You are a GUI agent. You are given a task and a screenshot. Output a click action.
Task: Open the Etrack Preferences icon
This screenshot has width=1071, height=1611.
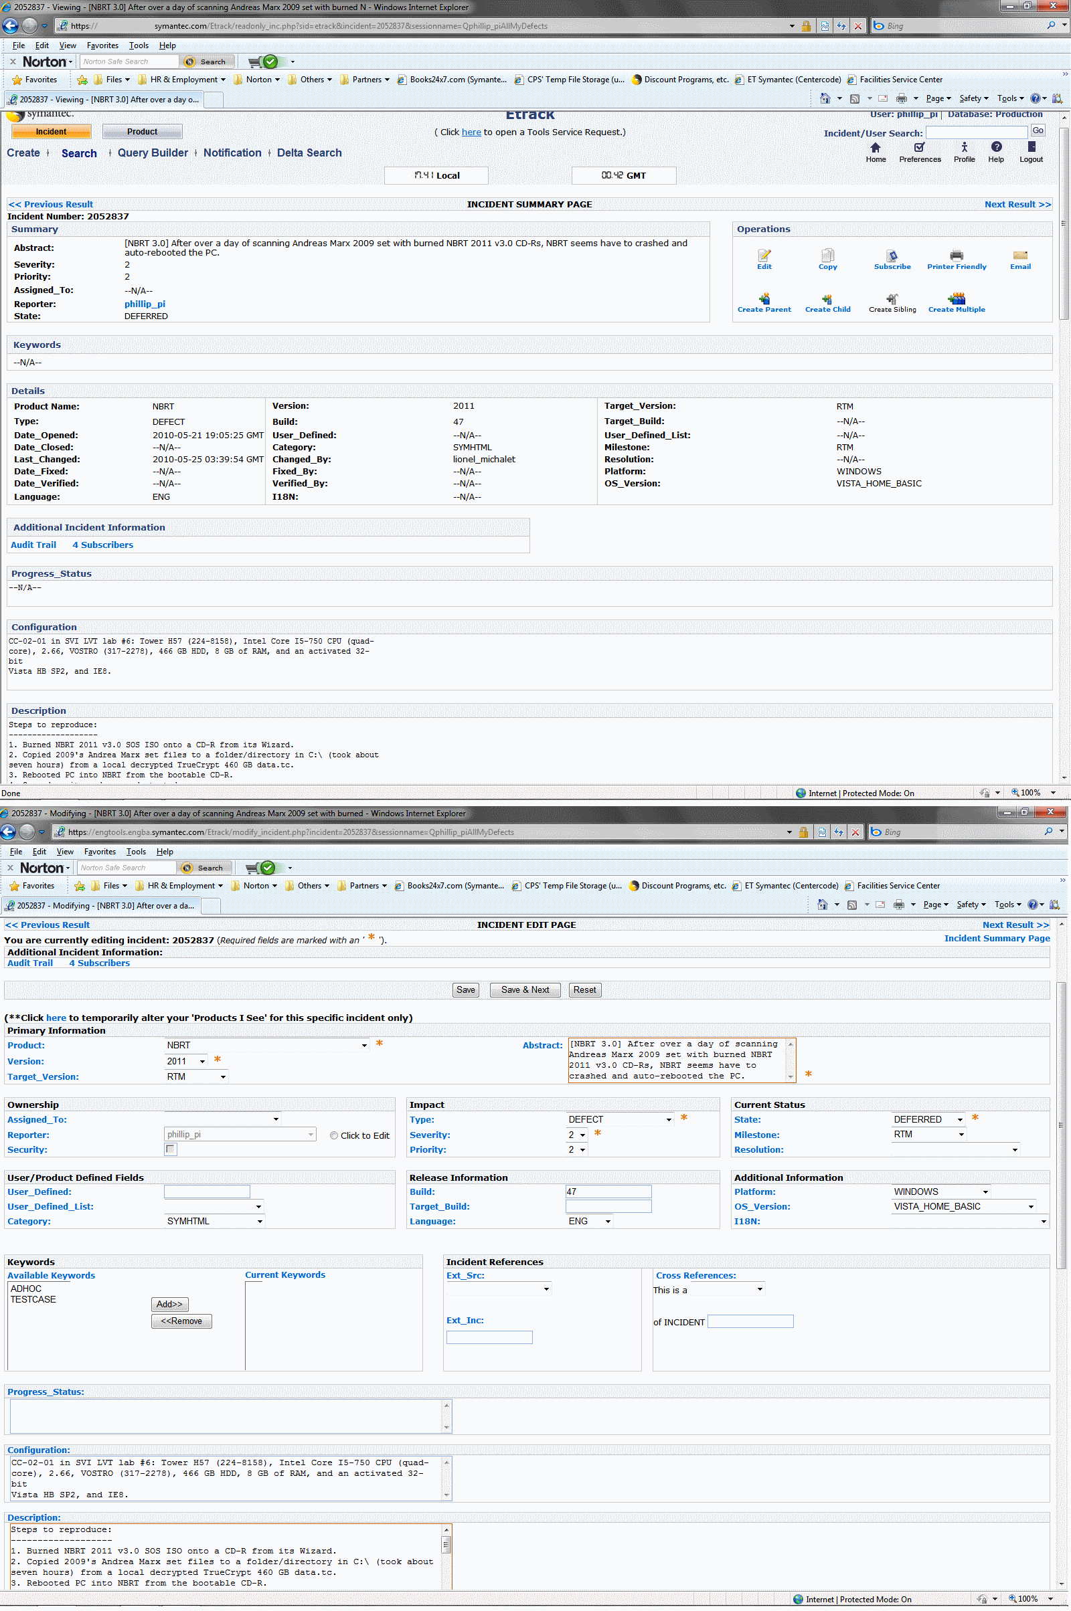click(x=919, y=147)
